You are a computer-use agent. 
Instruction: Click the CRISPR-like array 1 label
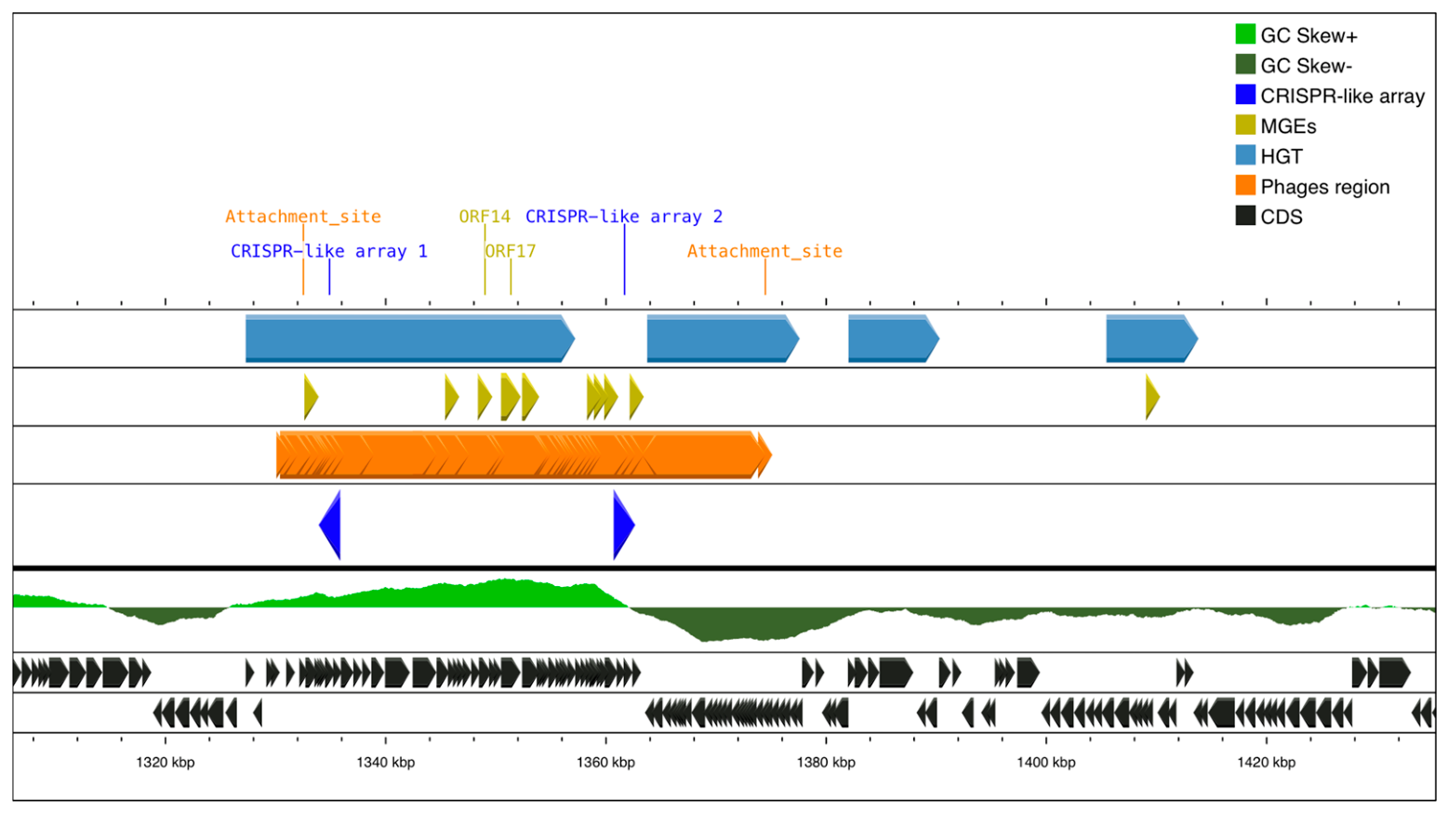[x=329, y=251]
